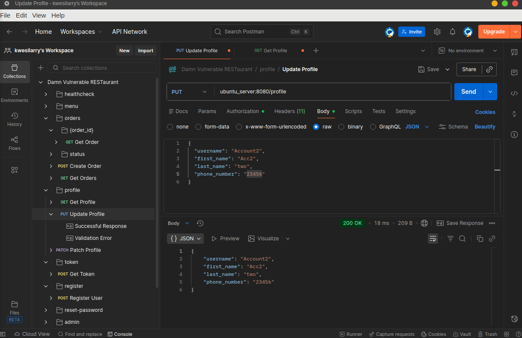Select the GraphQL radio button

[x=373, y=127]
